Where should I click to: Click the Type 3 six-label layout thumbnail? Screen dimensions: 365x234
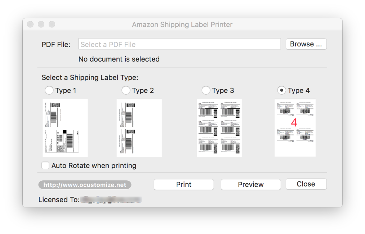[x=219, y=128]
